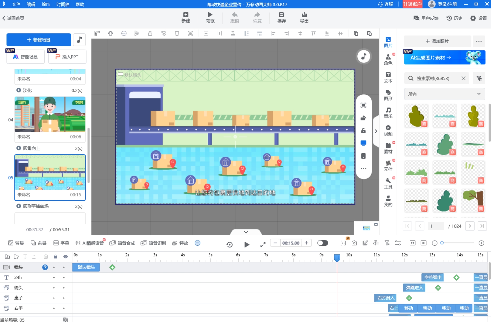
Task: Collapse the right panel with the arrow
Action: (x=376, y=131)
